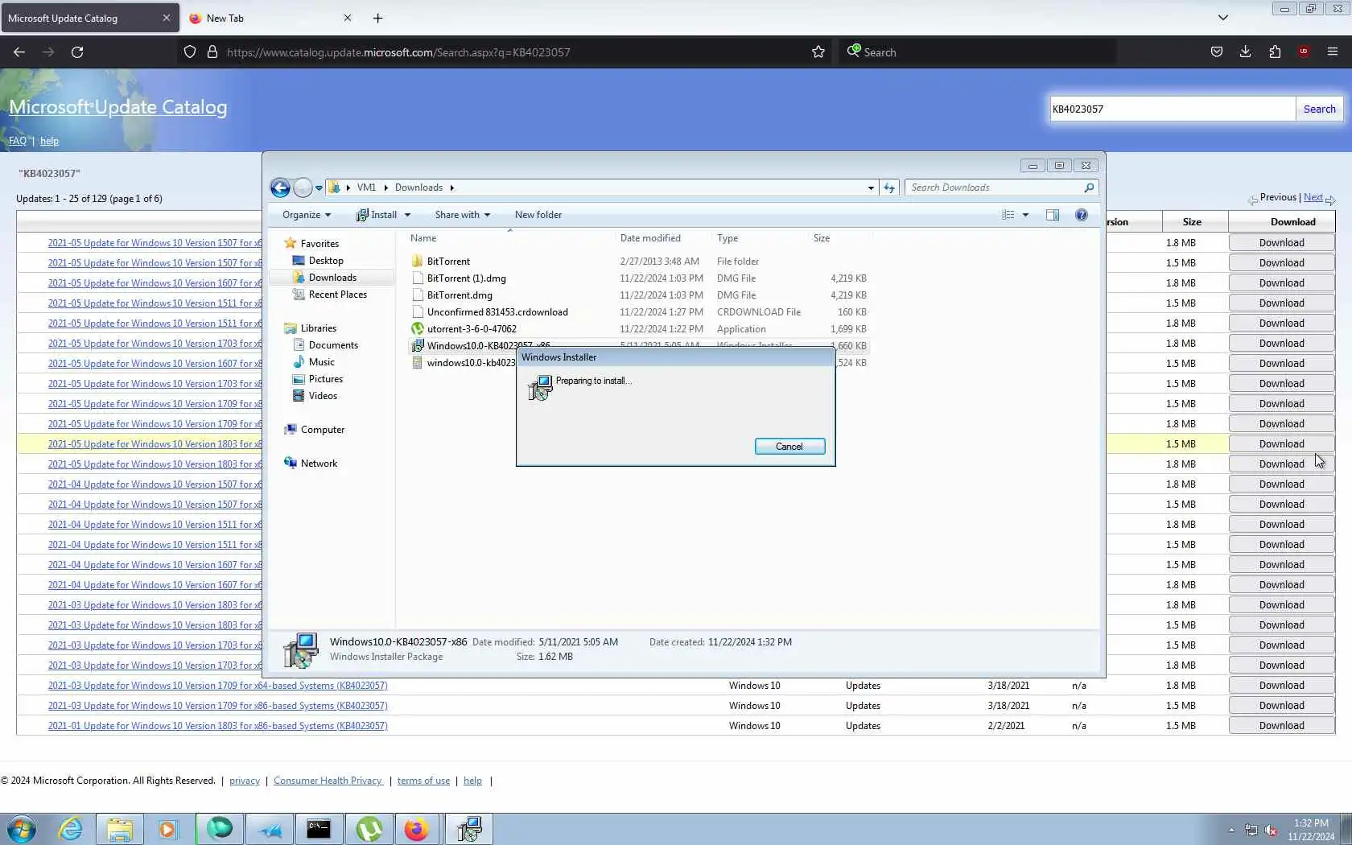Screen dimensions: 1352x845
Task: Show hidden system tray icons
Action: pyautogui.click(x=1231, y=830)
